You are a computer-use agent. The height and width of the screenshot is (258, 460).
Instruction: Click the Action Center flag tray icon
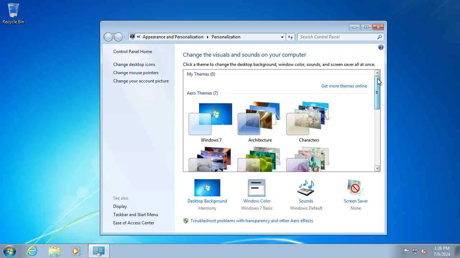(x=406, y=251)
